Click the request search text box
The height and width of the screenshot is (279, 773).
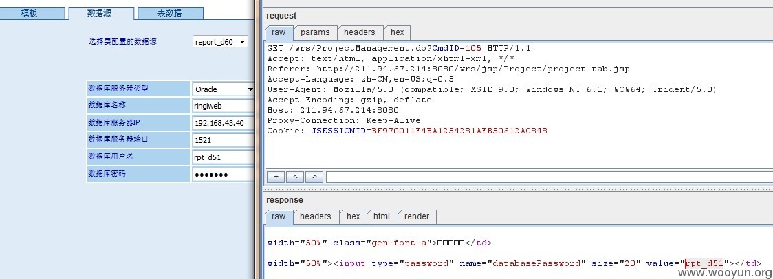click(x=549, y=177)
